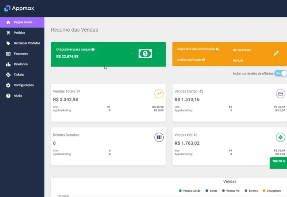Go to Relatórios in sidebar

(x=21, y=64)
